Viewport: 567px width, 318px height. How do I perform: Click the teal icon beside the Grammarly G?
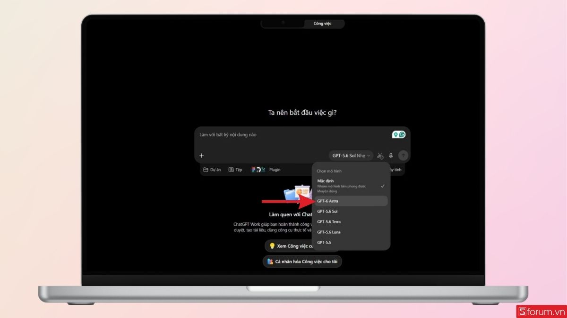pyautogui.click(x=395, y=135)
